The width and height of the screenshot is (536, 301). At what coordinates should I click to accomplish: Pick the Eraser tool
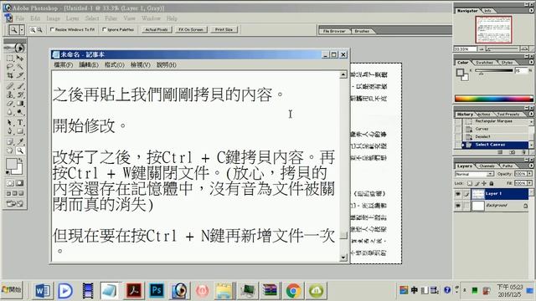(9, 103)
